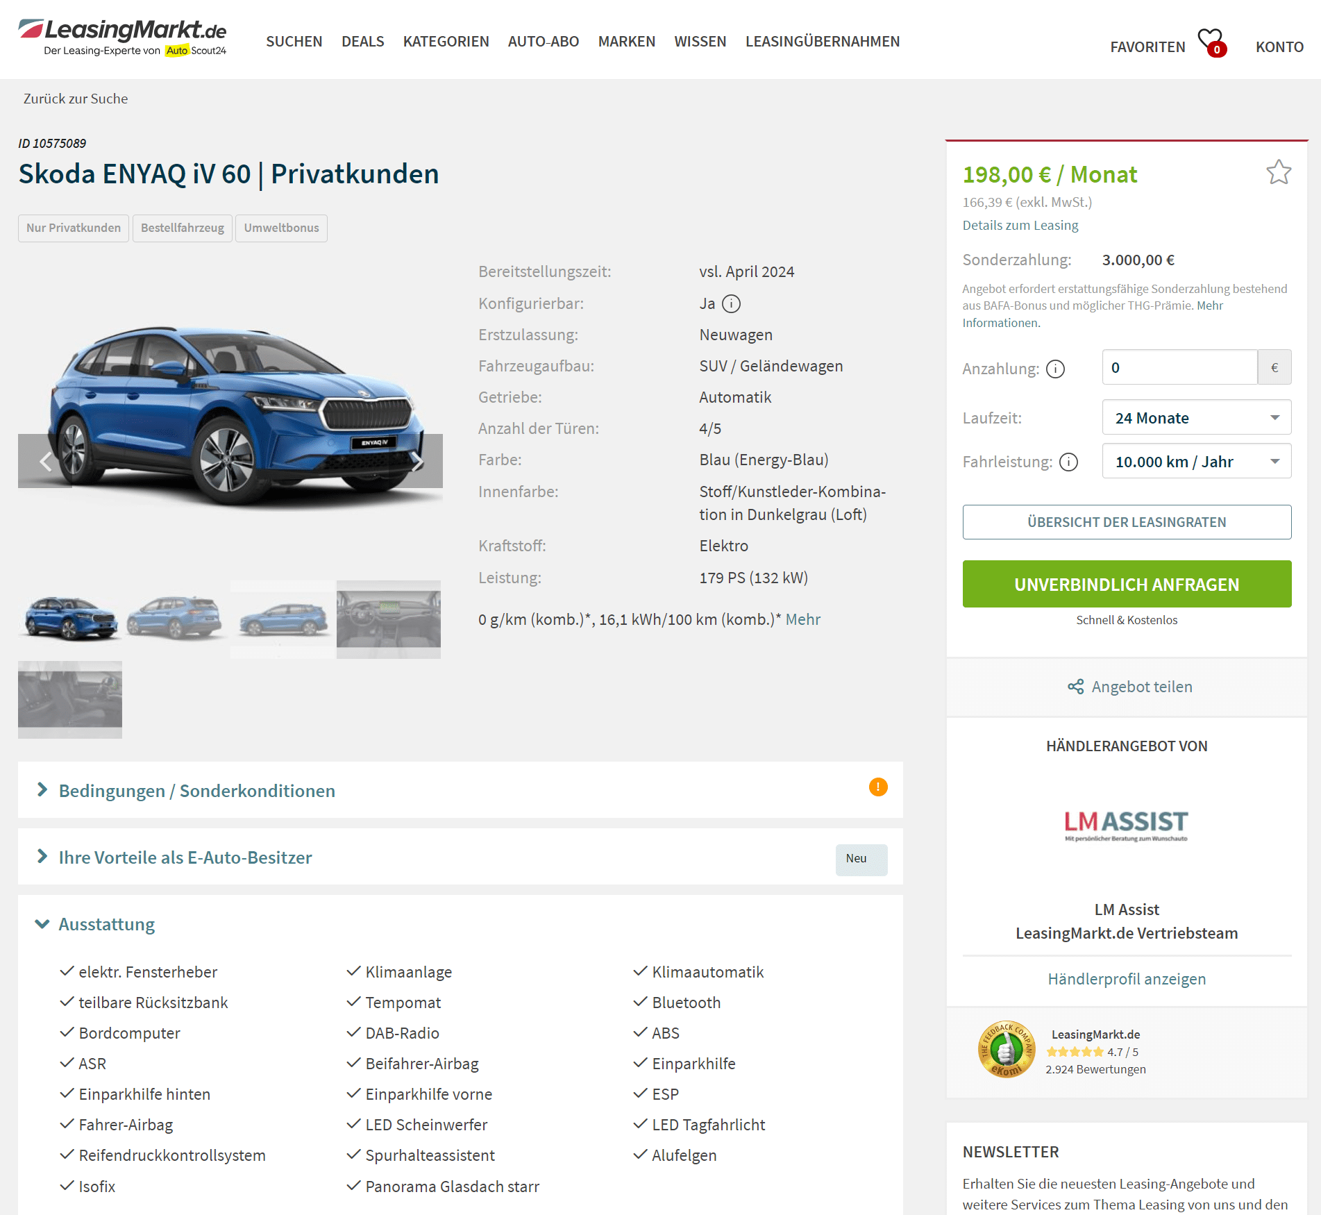This screenshot has width=1321, height=1215.
Task: Click the share icon for Angebot teilen
Action: pos(1075,687)
